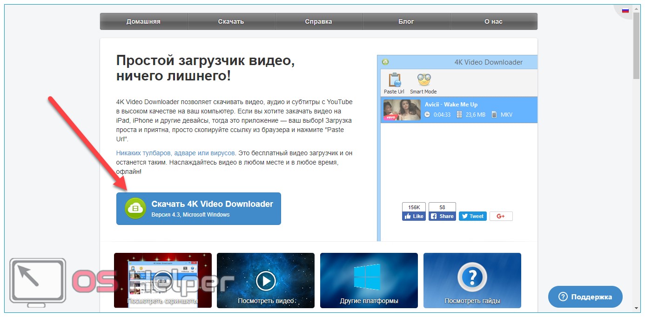Follow the Никаких тулбаров, адваре или вирусов link

click(176, 153)
